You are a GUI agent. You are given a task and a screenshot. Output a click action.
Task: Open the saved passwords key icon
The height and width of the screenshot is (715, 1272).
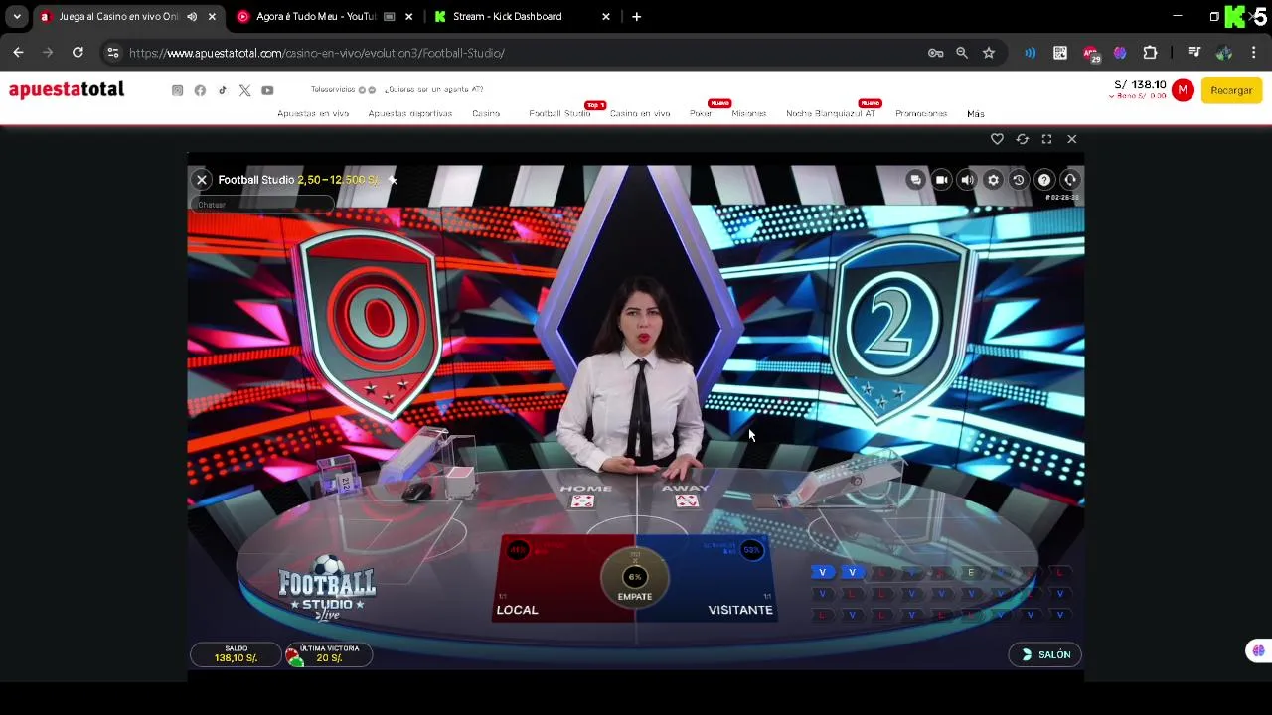pyautogui.click(x=935, y=53)
